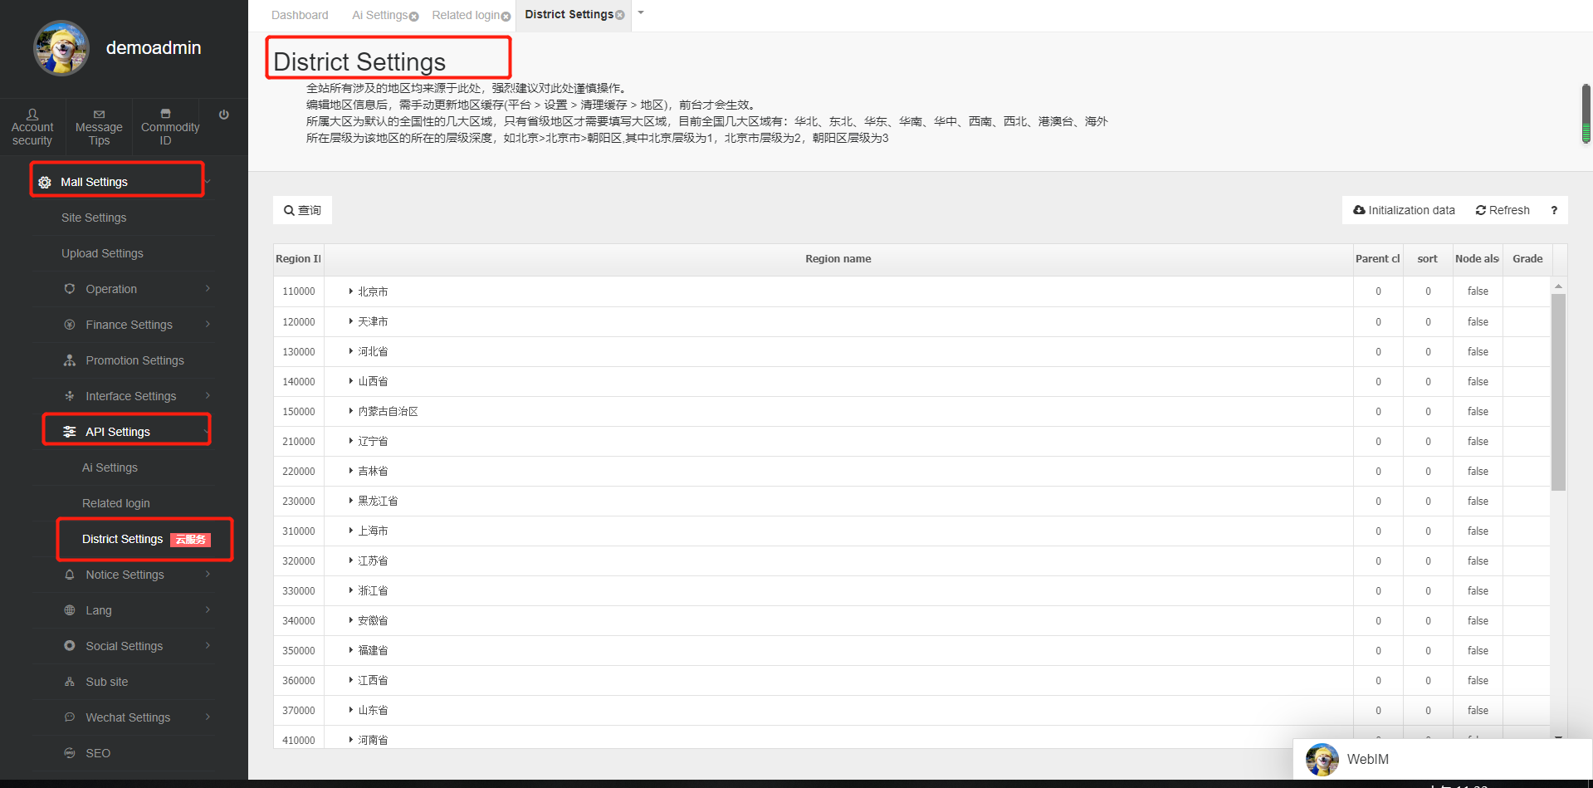Expand the Lang menu
The height and width of the screenshot is (788, 1593).
123,610
